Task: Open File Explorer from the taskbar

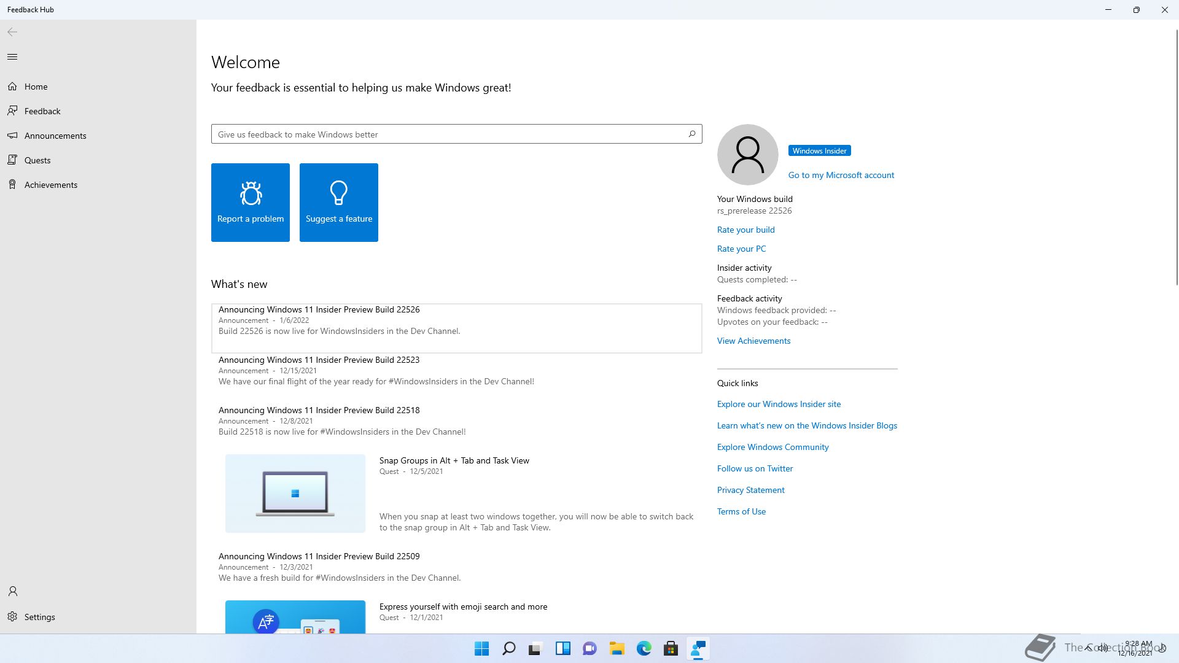Action: click(x=617, y=648)
